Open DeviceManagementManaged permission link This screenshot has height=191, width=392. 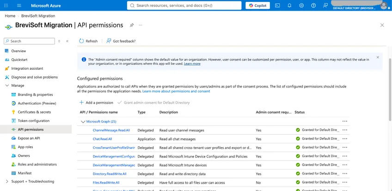coord(114,165)
